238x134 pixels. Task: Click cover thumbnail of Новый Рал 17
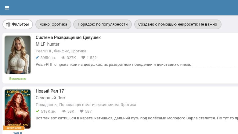[18, 109]
